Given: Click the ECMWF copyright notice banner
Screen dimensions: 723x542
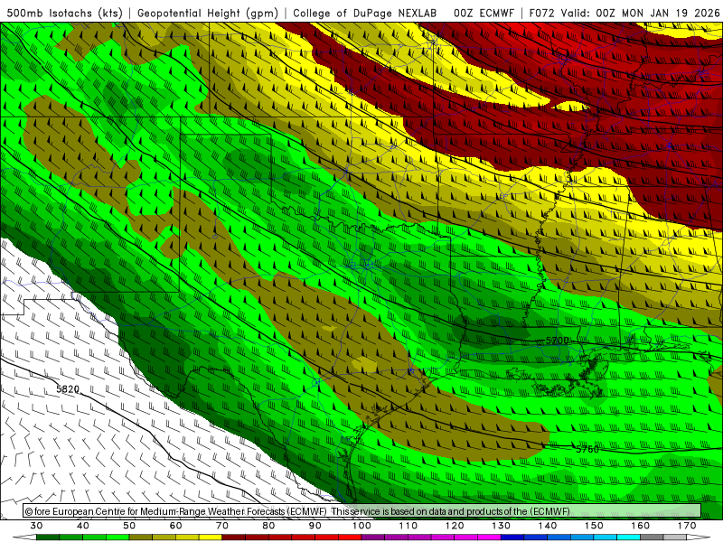Looking at the screenshot, I should pos(362,511).
